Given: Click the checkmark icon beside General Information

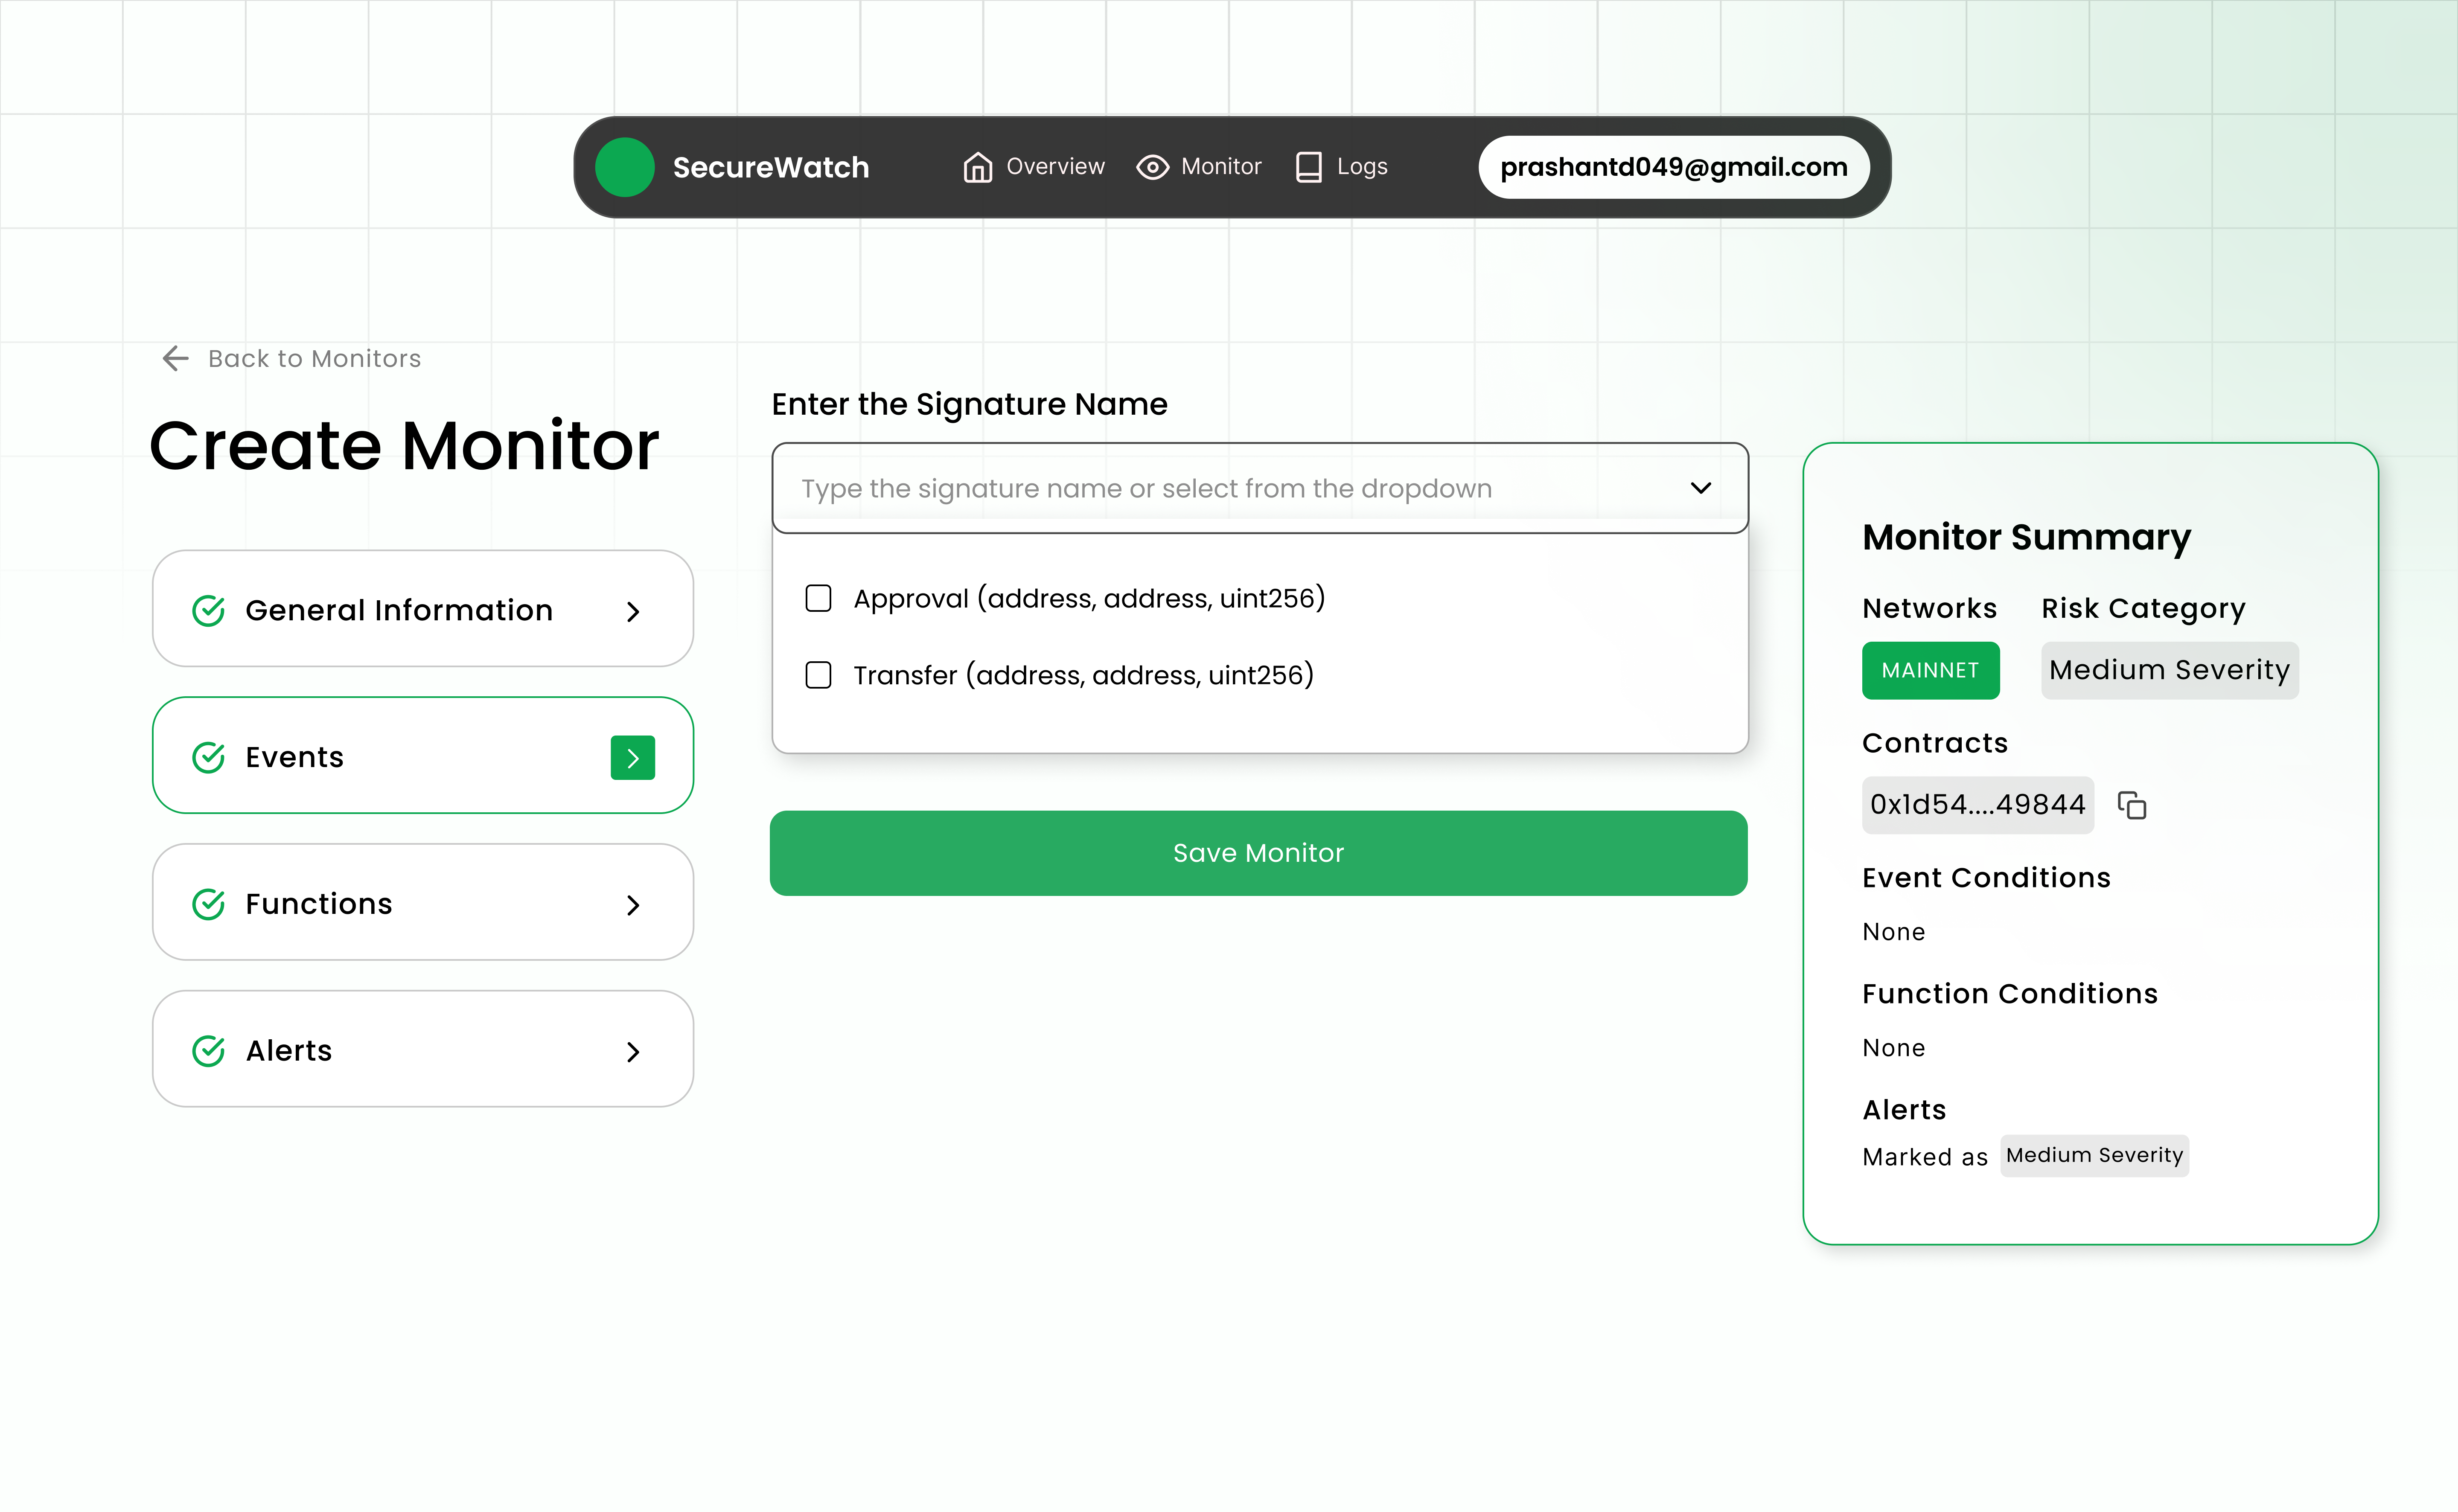Looking at the screenshot, I should (x=208, y=610).
